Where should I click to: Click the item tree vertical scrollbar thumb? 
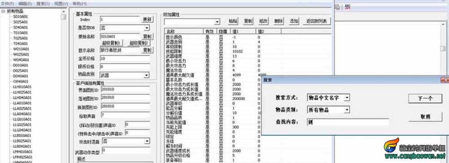point(64,17)
